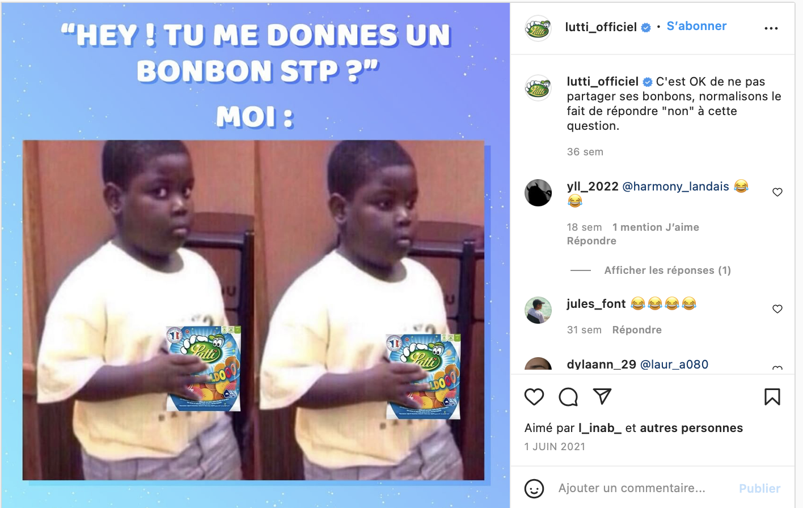This screenshot has height=508, width=803.
Task: Open the @harmony_landais mention
Action: coord(676,187)
